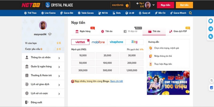Click the AI assistant icon on right edge
Image resolution: width=214 pixels, height=107 pixels.
pos(211,87)
